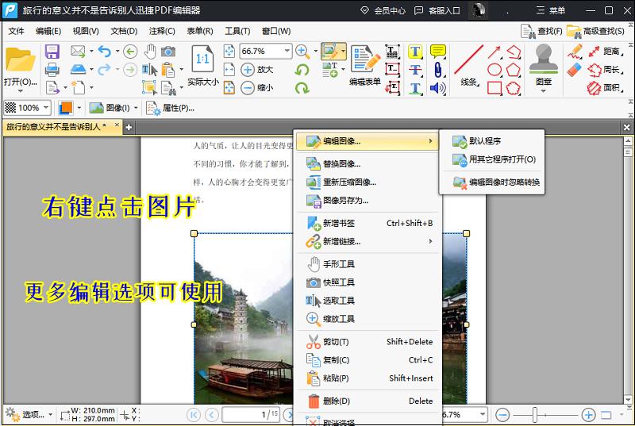
Task: Choose the line drawing tool 线条
Action: tap(469, 66)
